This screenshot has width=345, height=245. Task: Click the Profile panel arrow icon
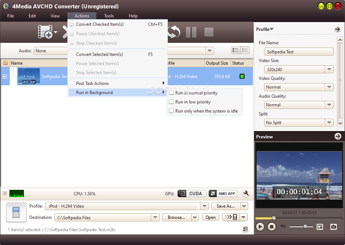pos(337,29)
